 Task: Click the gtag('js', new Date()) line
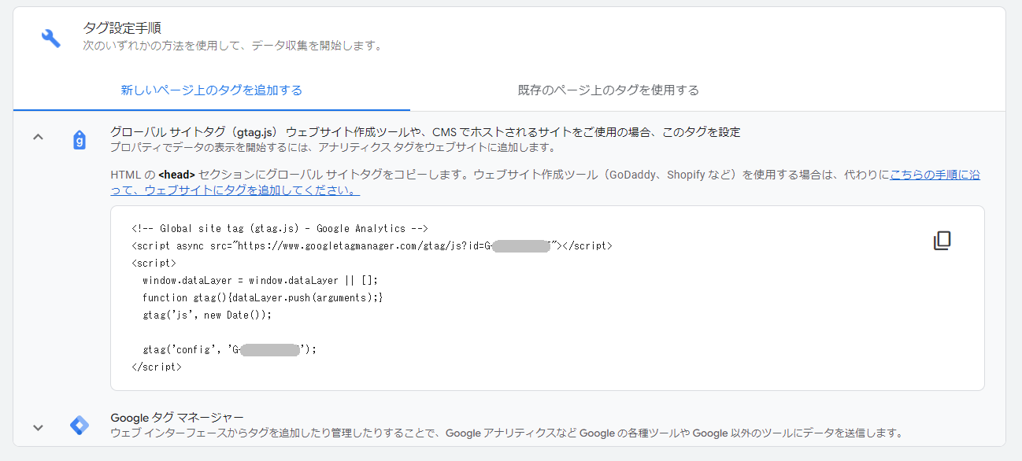[x=206, y=315]
